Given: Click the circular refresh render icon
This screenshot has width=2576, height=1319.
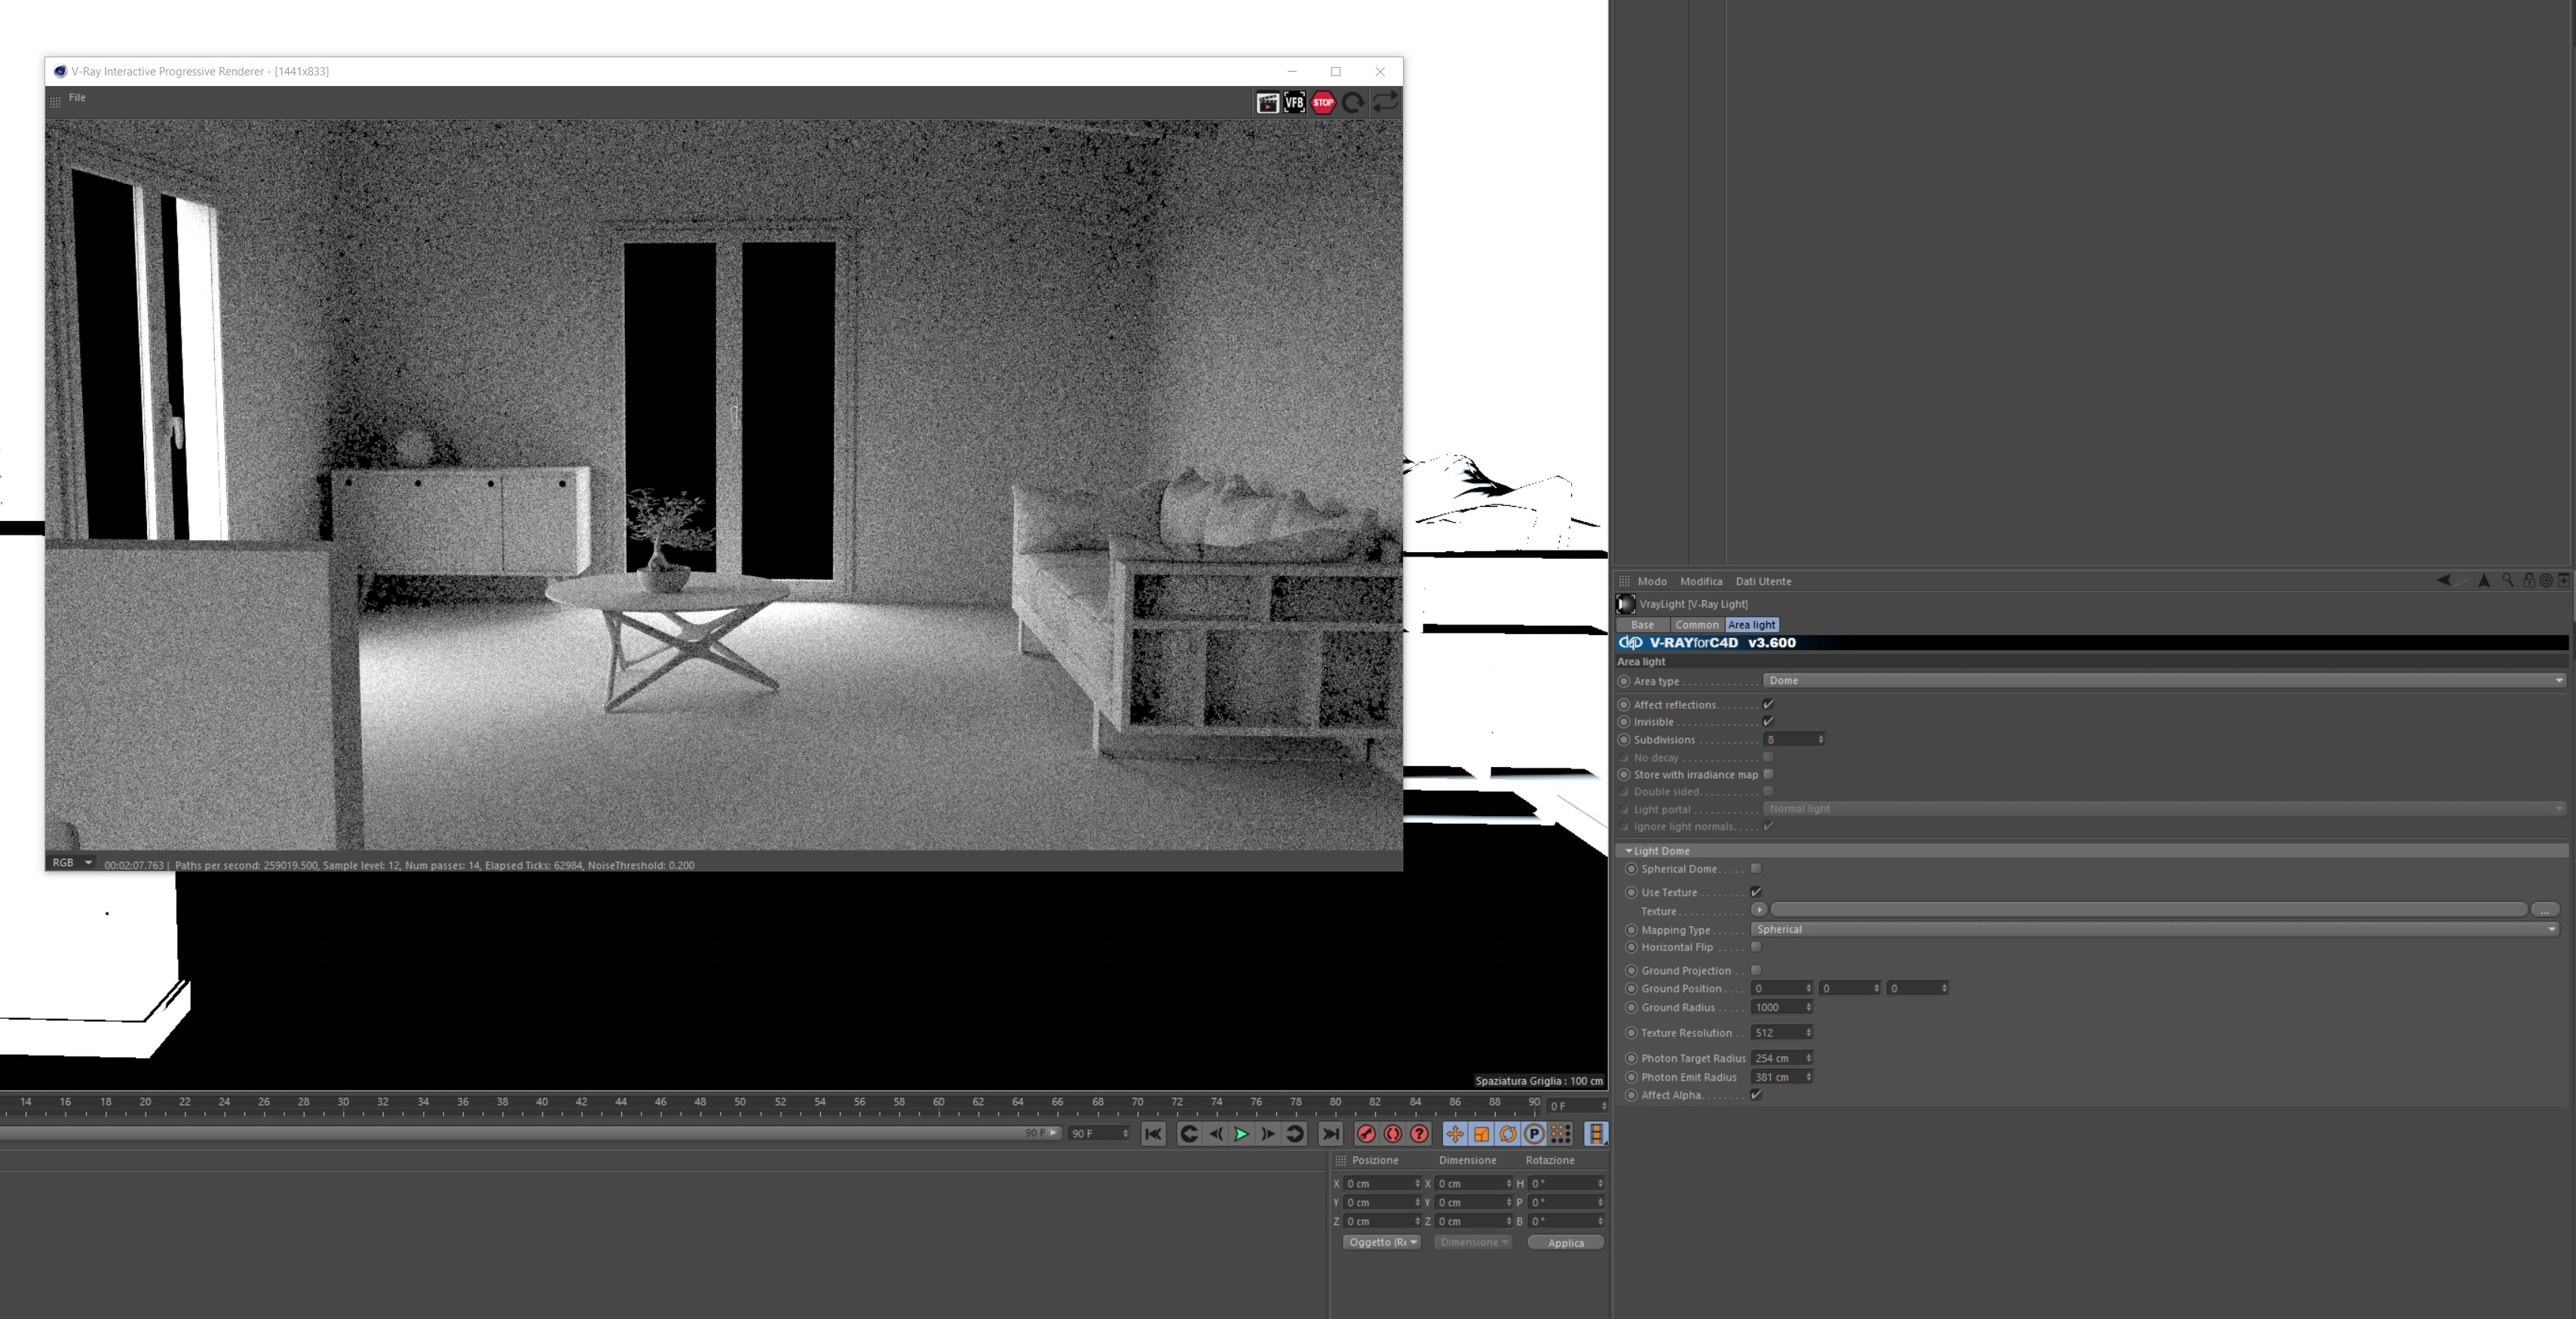Looking at the screenshot, I should tap(1353, 103).
